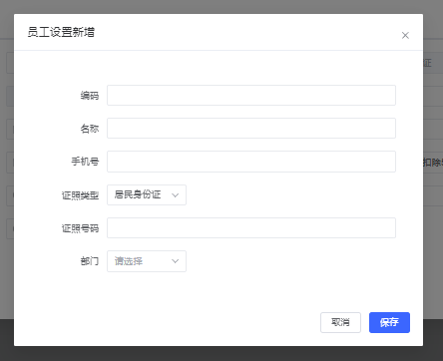The image size is (443, 361).
Task: Open the 部门 请选择 dropdown
Action: click(147, 261)
